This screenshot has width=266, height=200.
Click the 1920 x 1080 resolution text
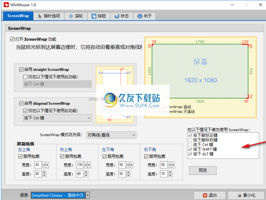(x=201, y=80)
